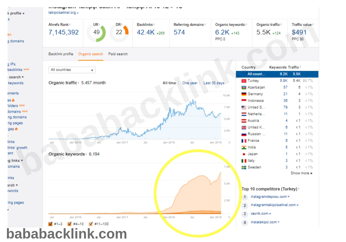Switch to Paid search tab
346x242 pixels.
(118, 54)
